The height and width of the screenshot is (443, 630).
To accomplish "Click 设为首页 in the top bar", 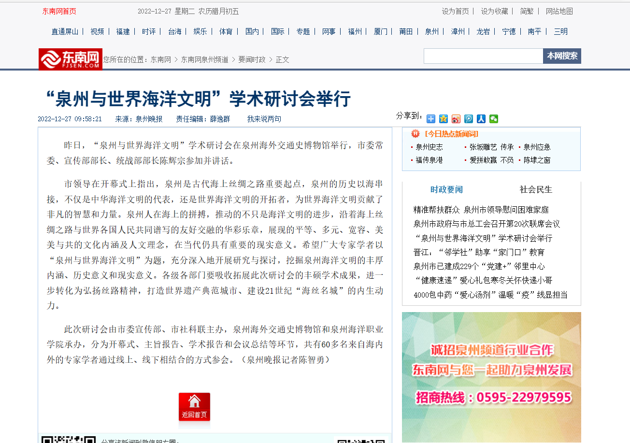I will click(455, 11).
